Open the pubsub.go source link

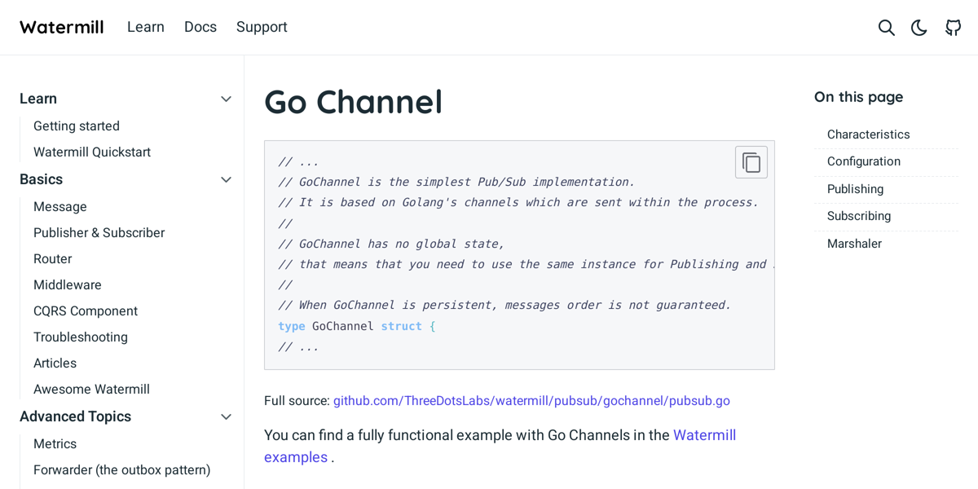(531, 400)
